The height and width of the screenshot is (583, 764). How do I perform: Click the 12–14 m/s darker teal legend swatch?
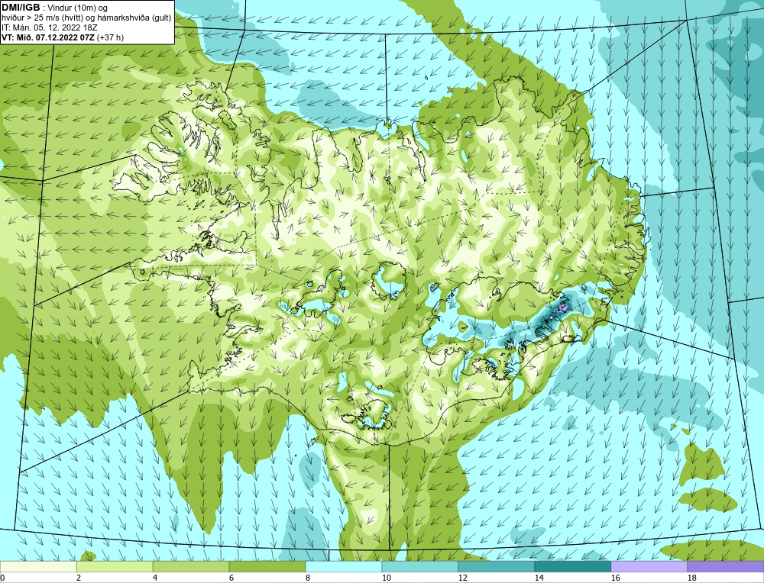497,567
